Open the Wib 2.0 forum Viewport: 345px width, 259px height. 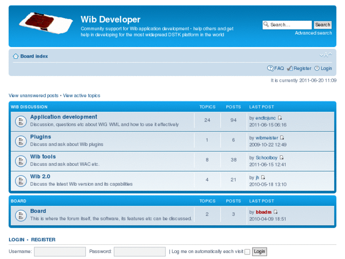40,176
